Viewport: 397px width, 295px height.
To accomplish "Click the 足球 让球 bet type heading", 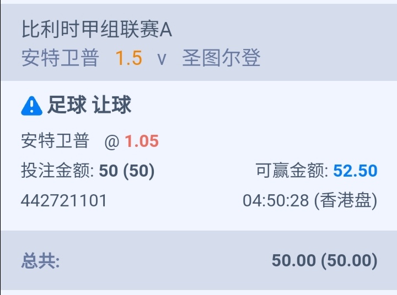I will (x=89, y=105).
